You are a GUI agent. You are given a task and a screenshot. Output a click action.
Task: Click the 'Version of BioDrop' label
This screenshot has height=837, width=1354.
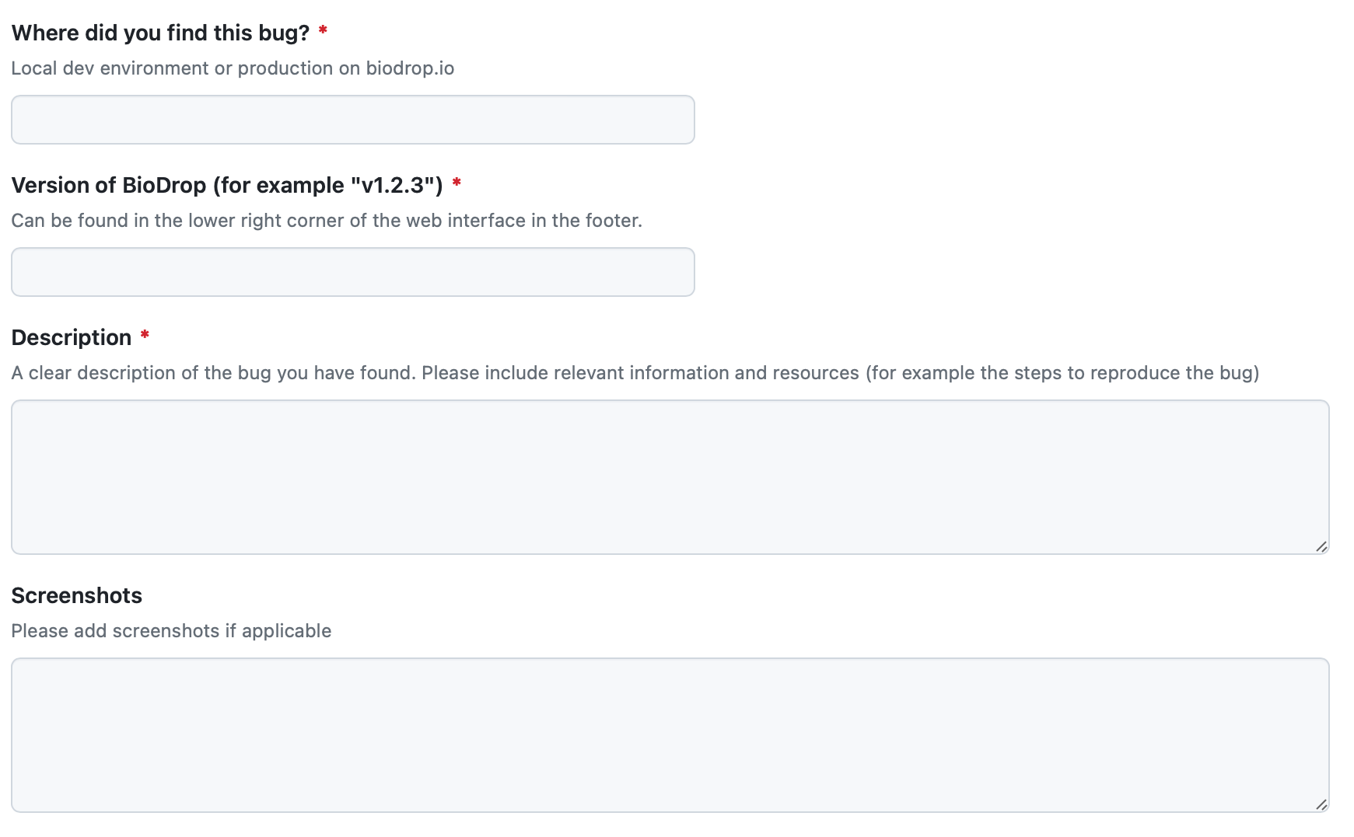click(227, 185)
